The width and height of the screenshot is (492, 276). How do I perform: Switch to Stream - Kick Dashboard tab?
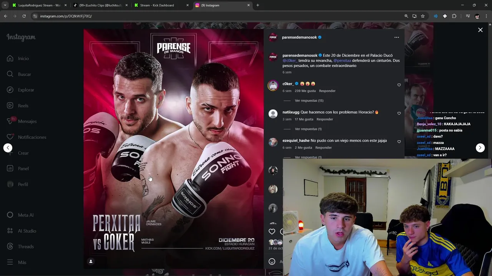(x=158, y=5)
